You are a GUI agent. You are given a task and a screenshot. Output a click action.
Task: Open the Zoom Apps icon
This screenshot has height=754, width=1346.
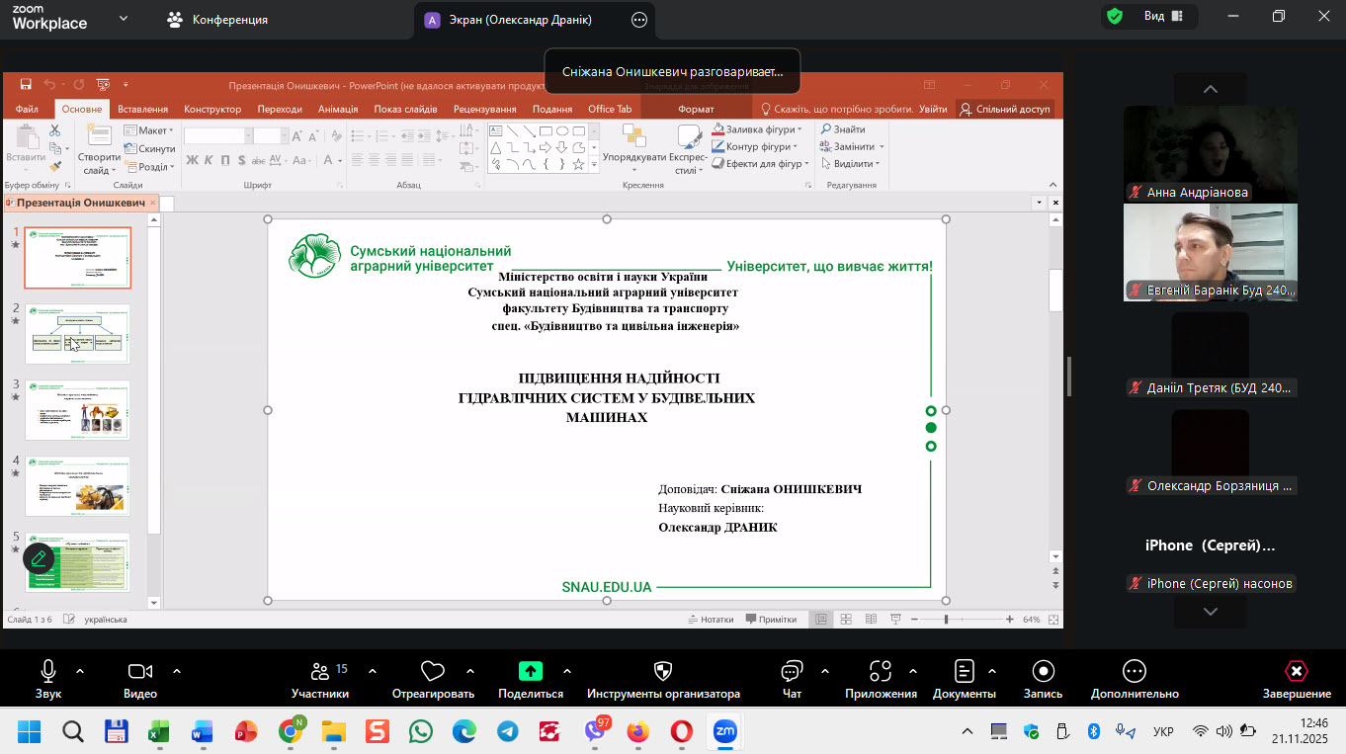[x=880, y=672]
